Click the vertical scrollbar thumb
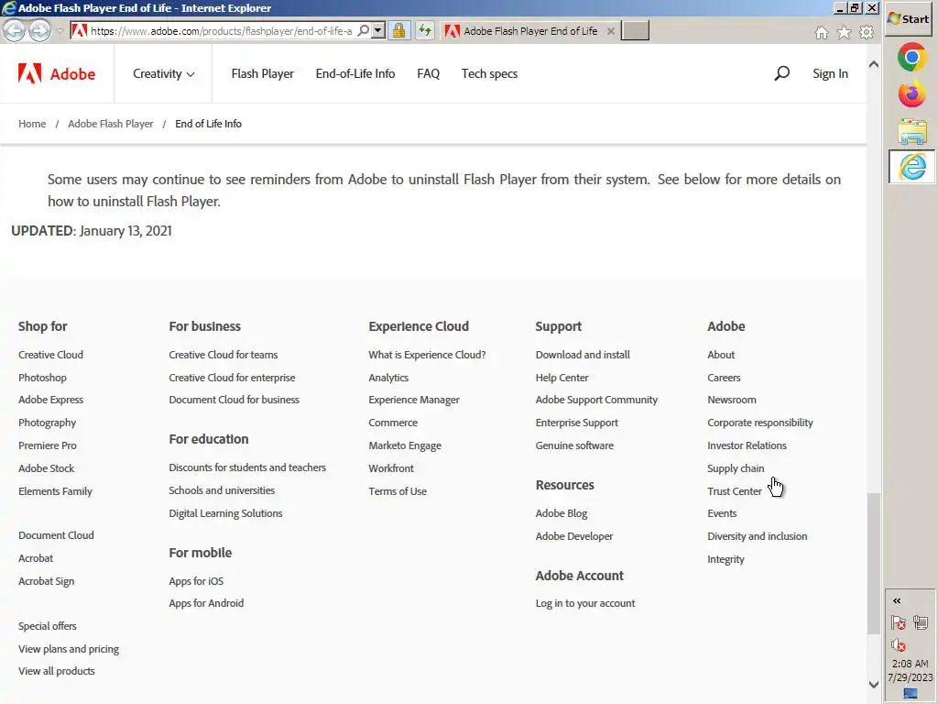Screen dimensions: 938x704 coord(873,564)
